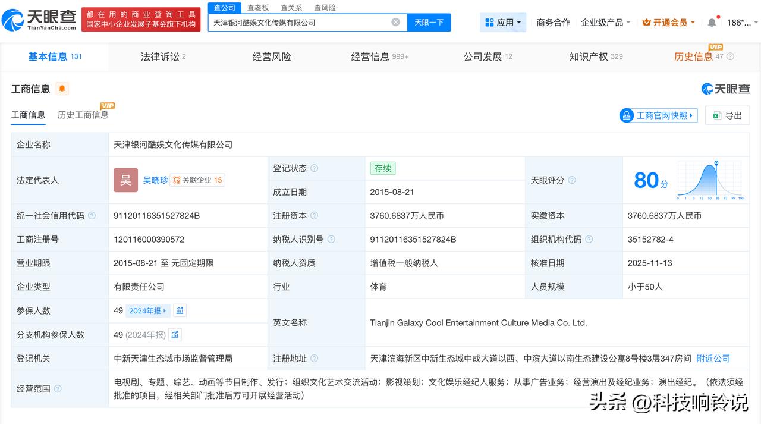Click registration number 120116000390572
The image size is (761, 424).
(x=149, y=240)
